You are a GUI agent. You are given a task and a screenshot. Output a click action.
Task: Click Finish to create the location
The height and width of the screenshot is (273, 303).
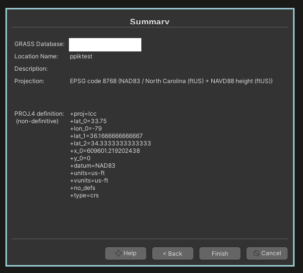point(220,253)
